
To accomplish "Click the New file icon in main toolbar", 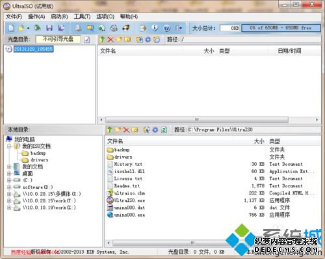I will coord(12,28).
